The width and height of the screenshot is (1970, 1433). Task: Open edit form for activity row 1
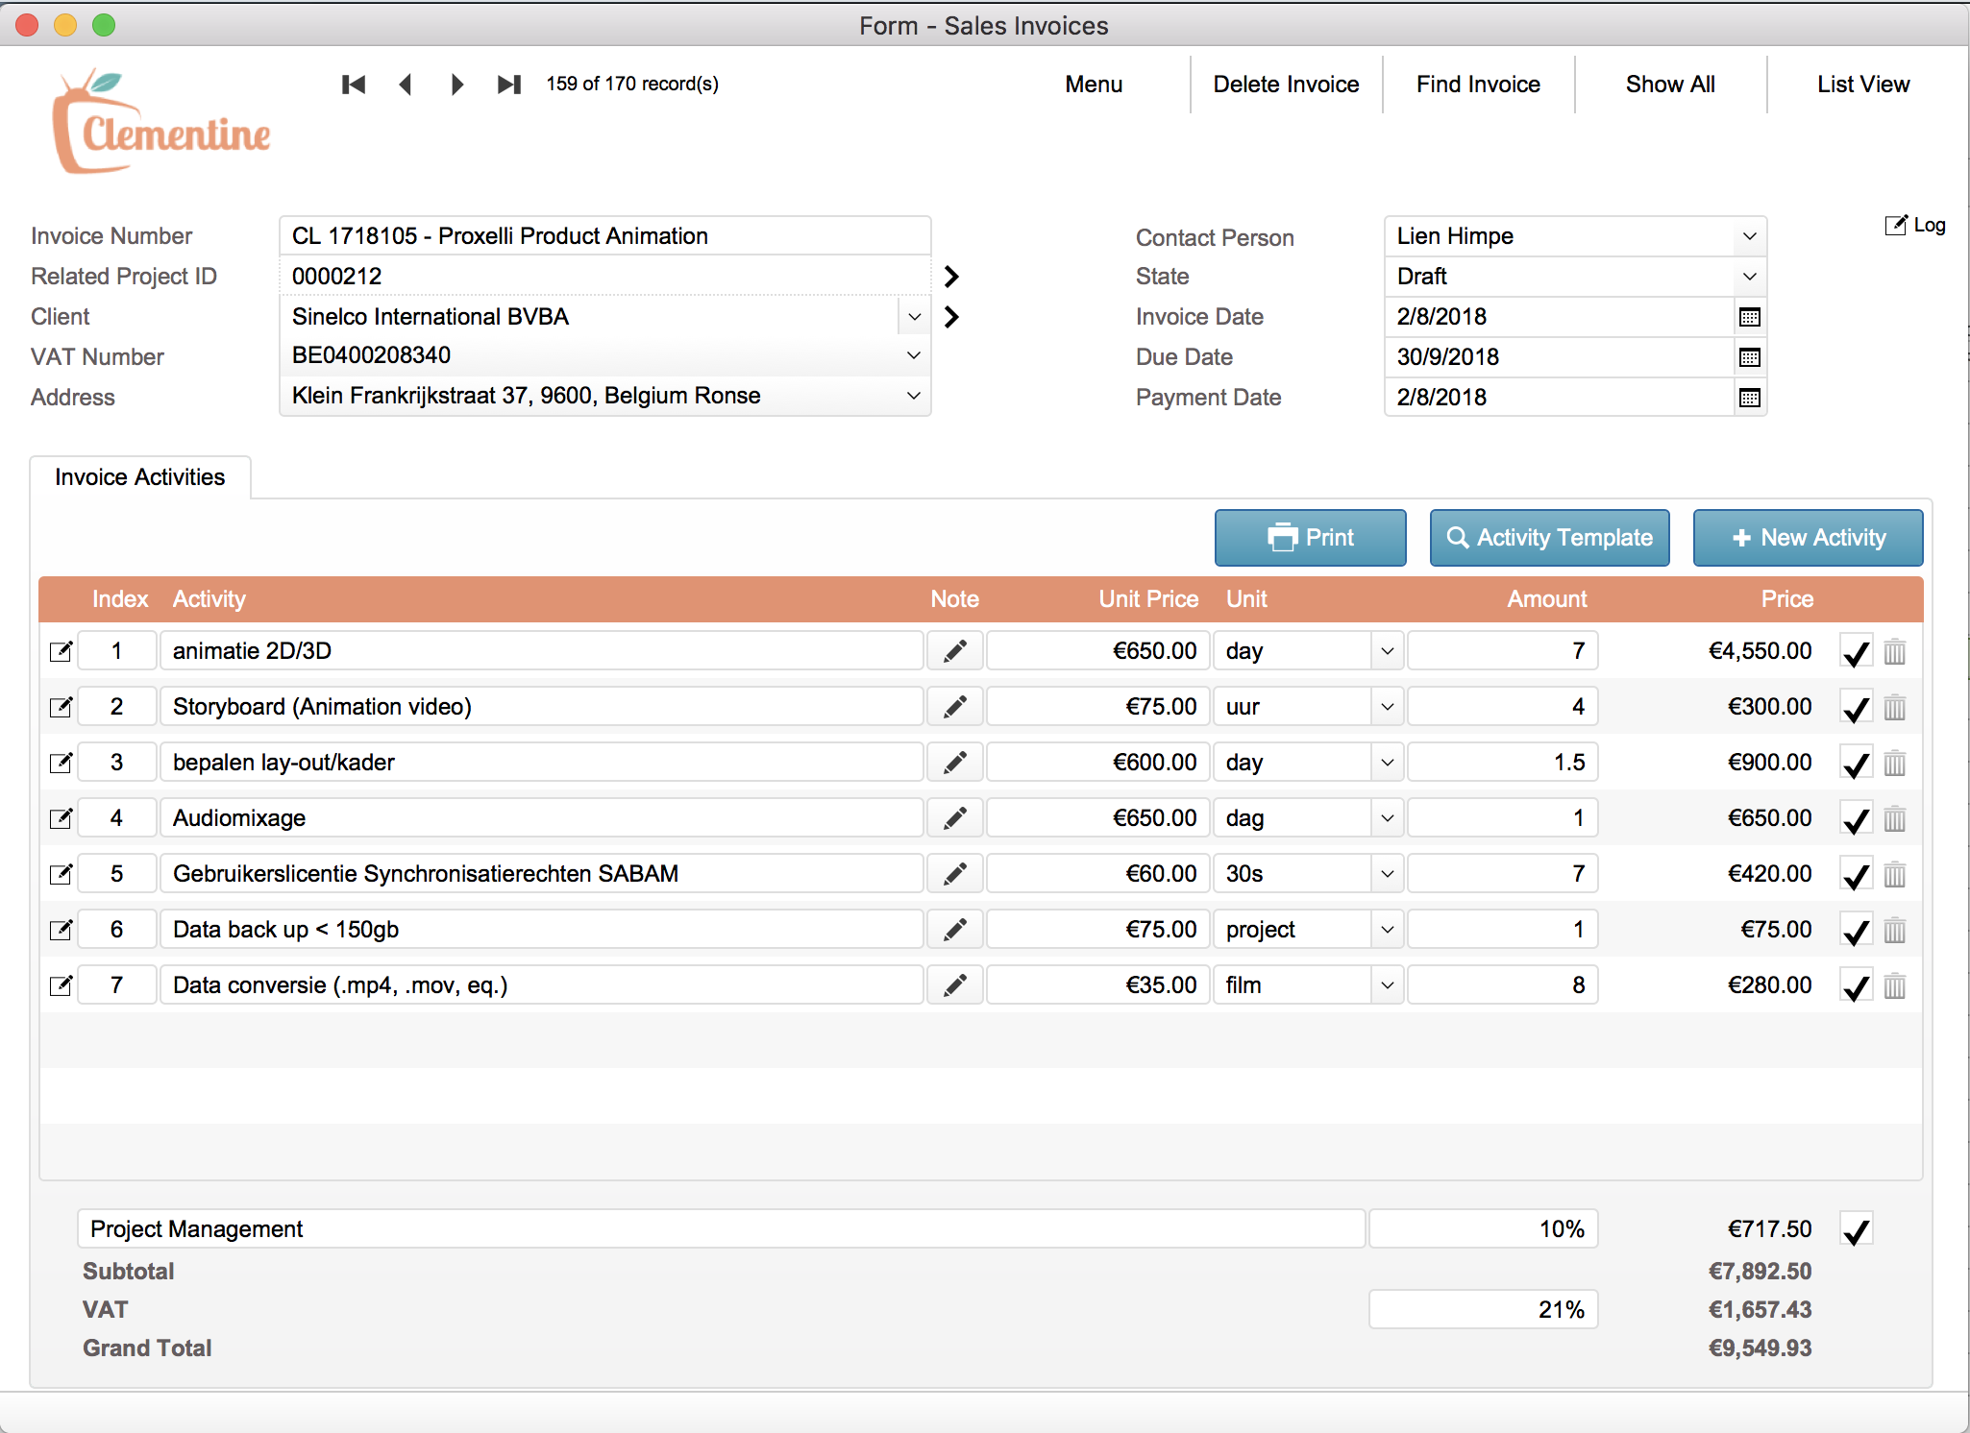[61, 651]
